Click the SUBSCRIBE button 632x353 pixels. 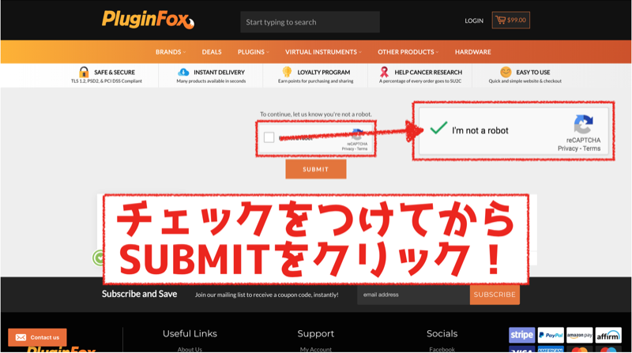[495, 295]
